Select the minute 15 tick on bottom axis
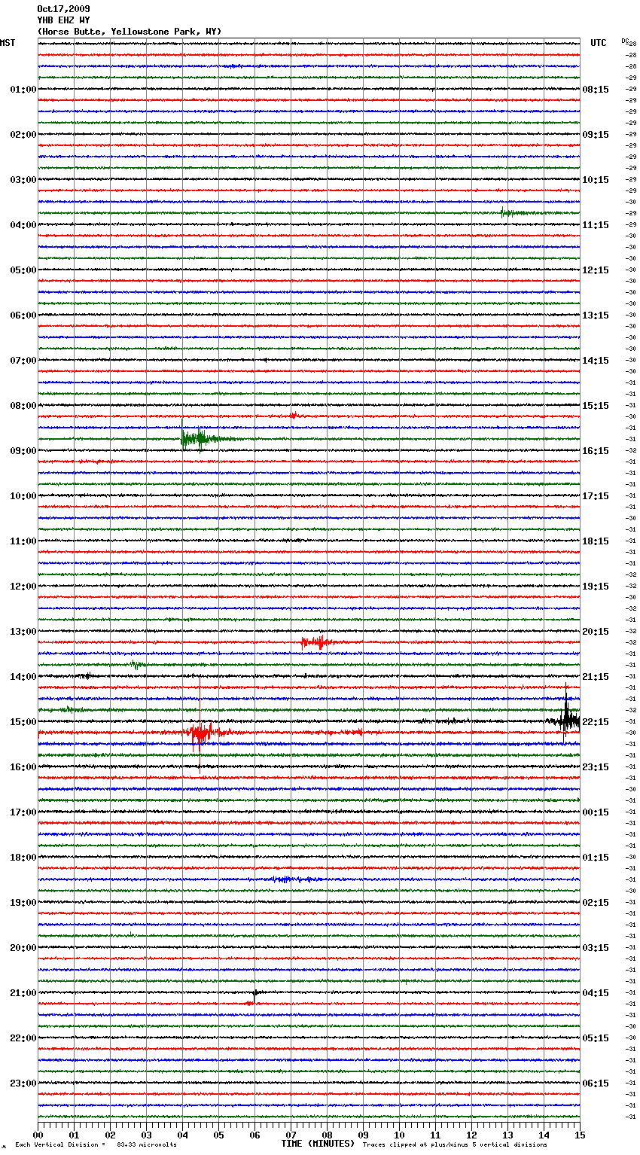Viewport: 640px width, 1155px height. point(580,1135)
